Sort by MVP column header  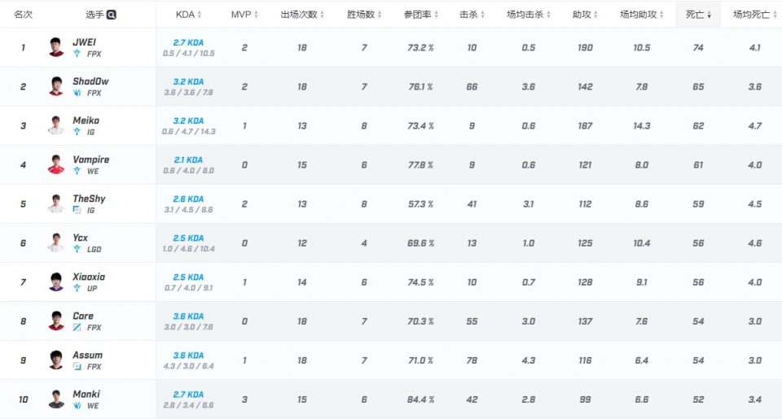coord(244,15)
